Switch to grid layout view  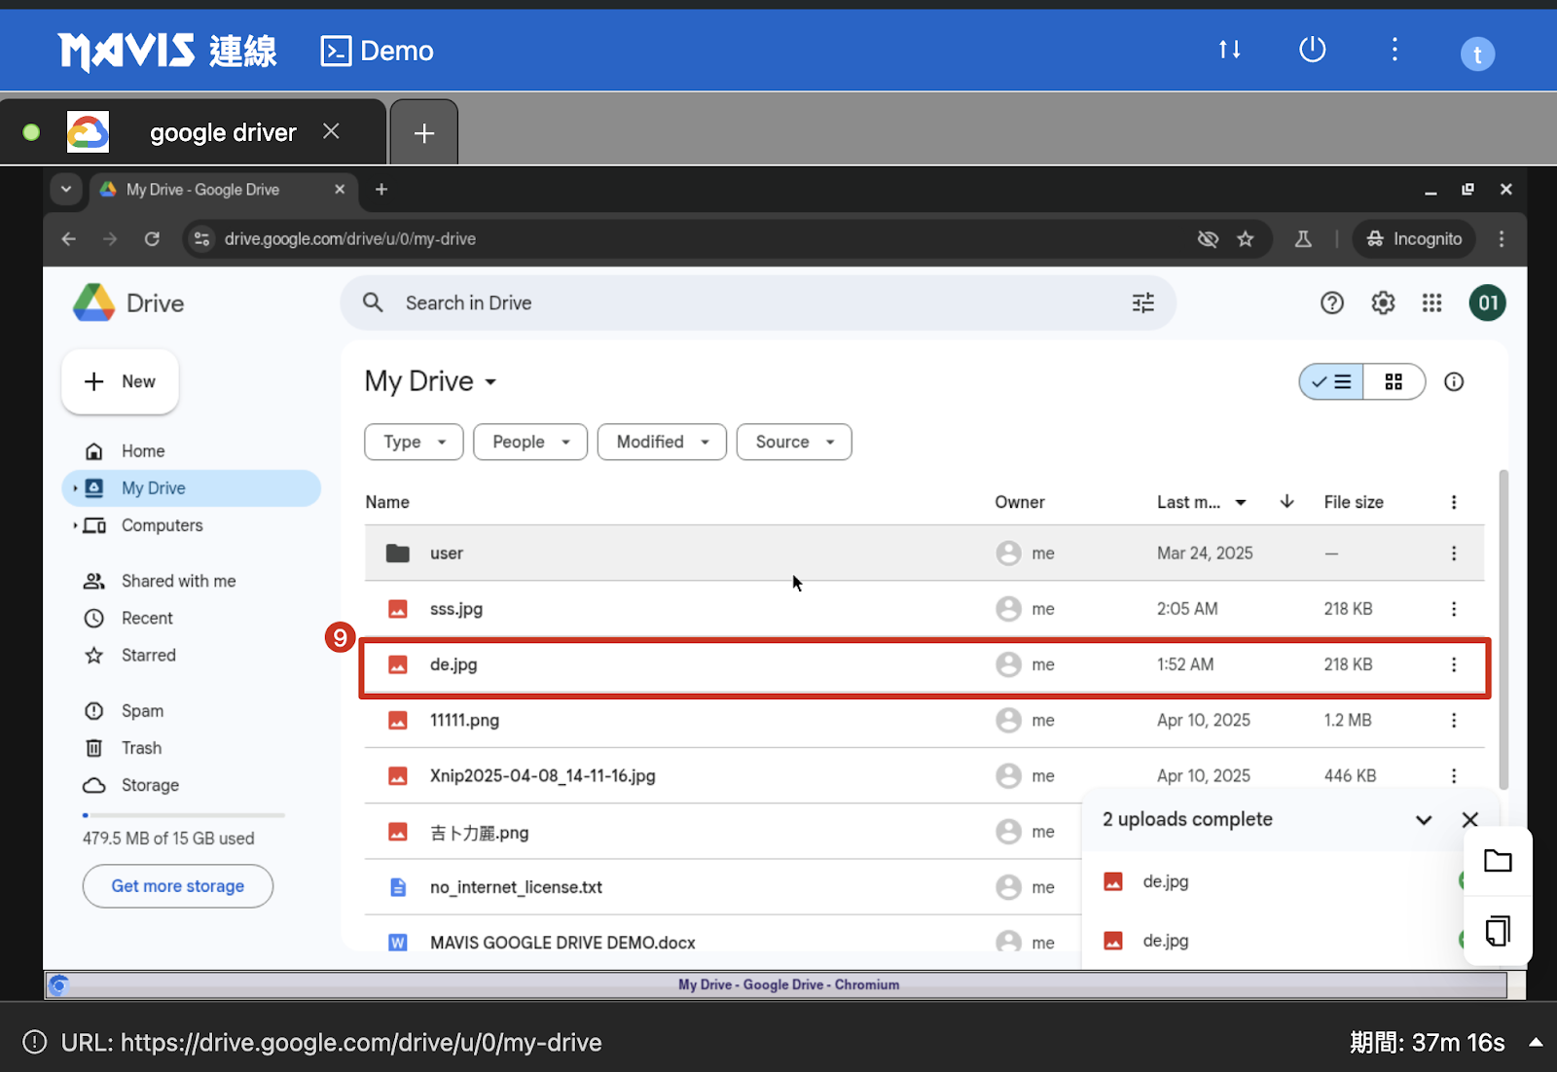coord(1394,382)
